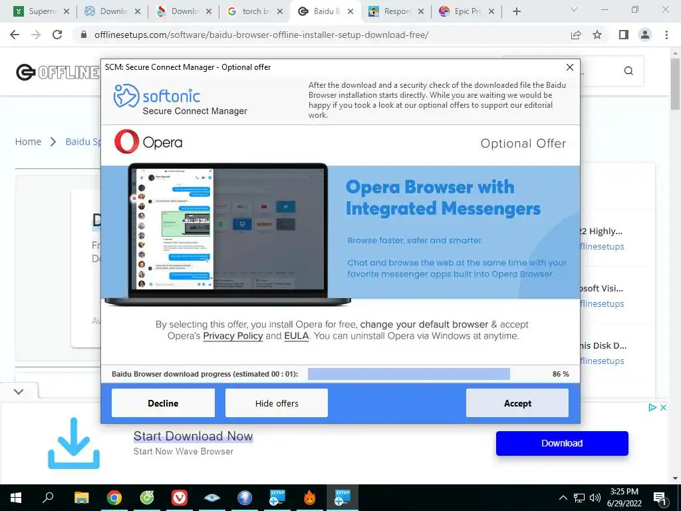
Task: Bookmark this page with the star icon
Action: pos(597,35)
